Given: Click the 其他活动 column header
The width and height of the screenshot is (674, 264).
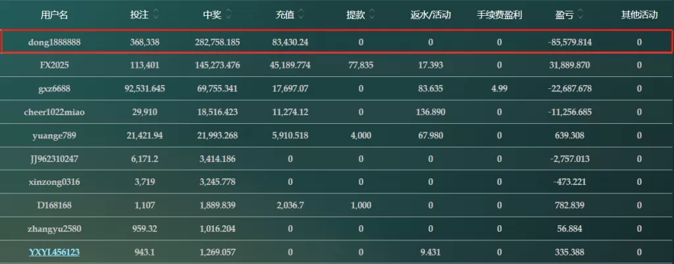Looking at the screenshot, I should [x=639, y=15].
